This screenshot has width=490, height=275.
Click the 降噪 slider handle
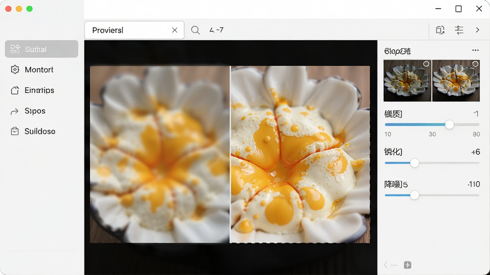click(x=414, y=195)
